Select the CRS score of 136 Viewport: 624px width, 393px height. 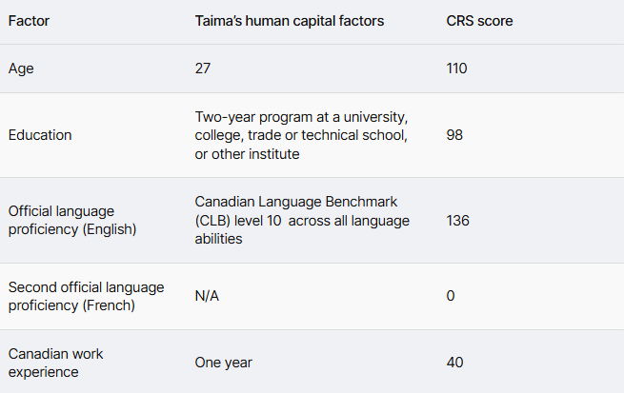pyautogui.click(x=457, y=220)
